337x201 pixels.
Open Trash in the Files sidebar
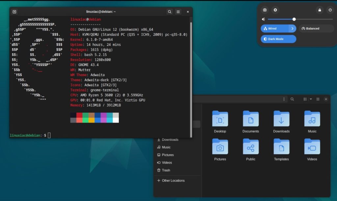tap(177, 170)
